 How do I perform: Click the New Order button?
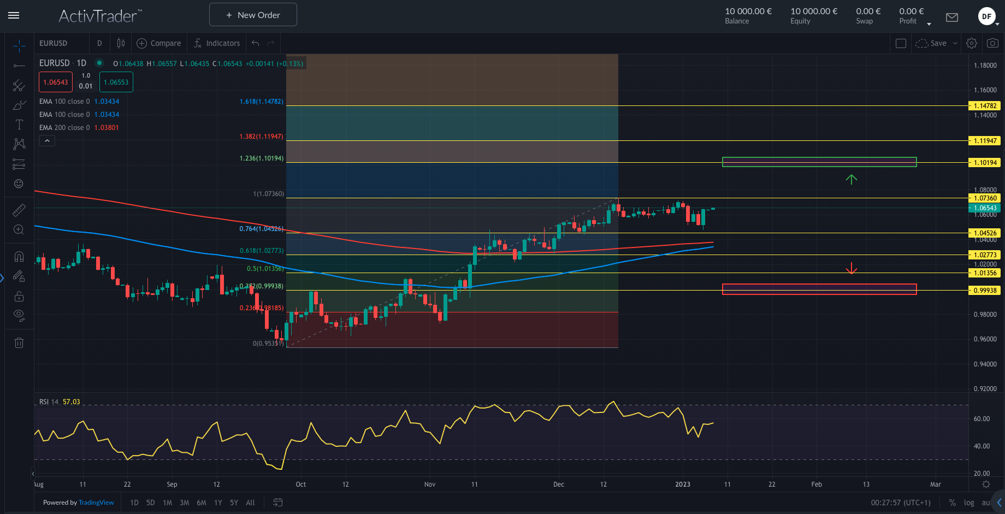[253, 15]
